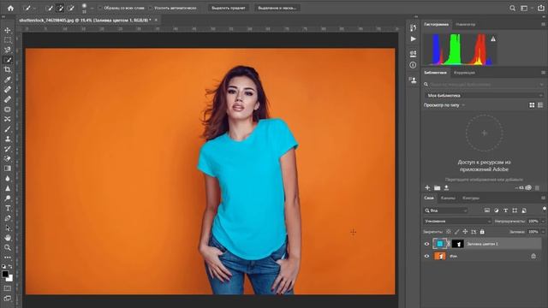This screenshot has height=308, width=548.
Task: Open collapsed Info panel icon
Action: (x=413, y=65)
